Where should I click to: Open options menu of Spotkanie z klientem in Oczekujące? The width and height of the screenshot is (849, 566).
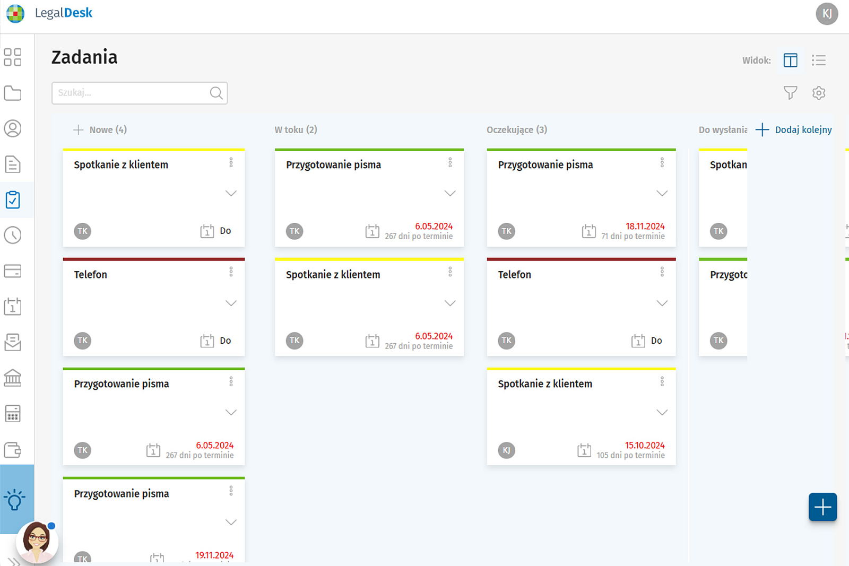click(662, 381)
